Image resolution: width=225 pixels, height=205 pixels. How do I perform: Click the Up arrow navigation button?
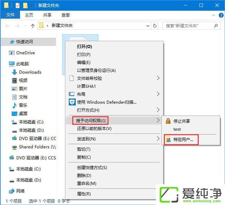(x=33, y=26)
